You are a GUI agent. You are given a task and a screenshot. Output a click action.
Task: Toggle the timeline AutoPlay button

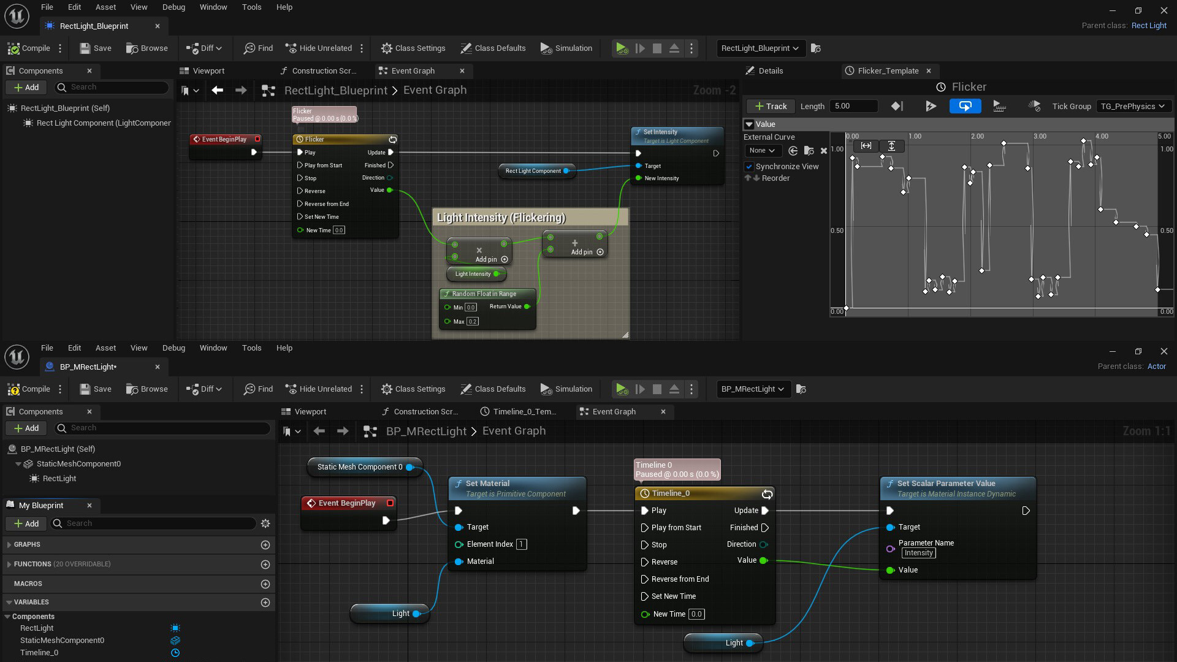(x=931, y=106)
